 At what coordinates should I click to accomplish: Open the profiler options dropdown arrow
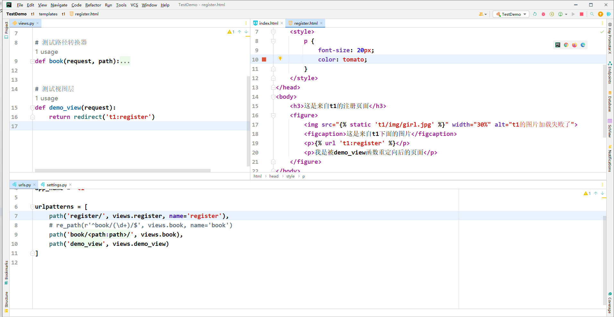(566, 14)
